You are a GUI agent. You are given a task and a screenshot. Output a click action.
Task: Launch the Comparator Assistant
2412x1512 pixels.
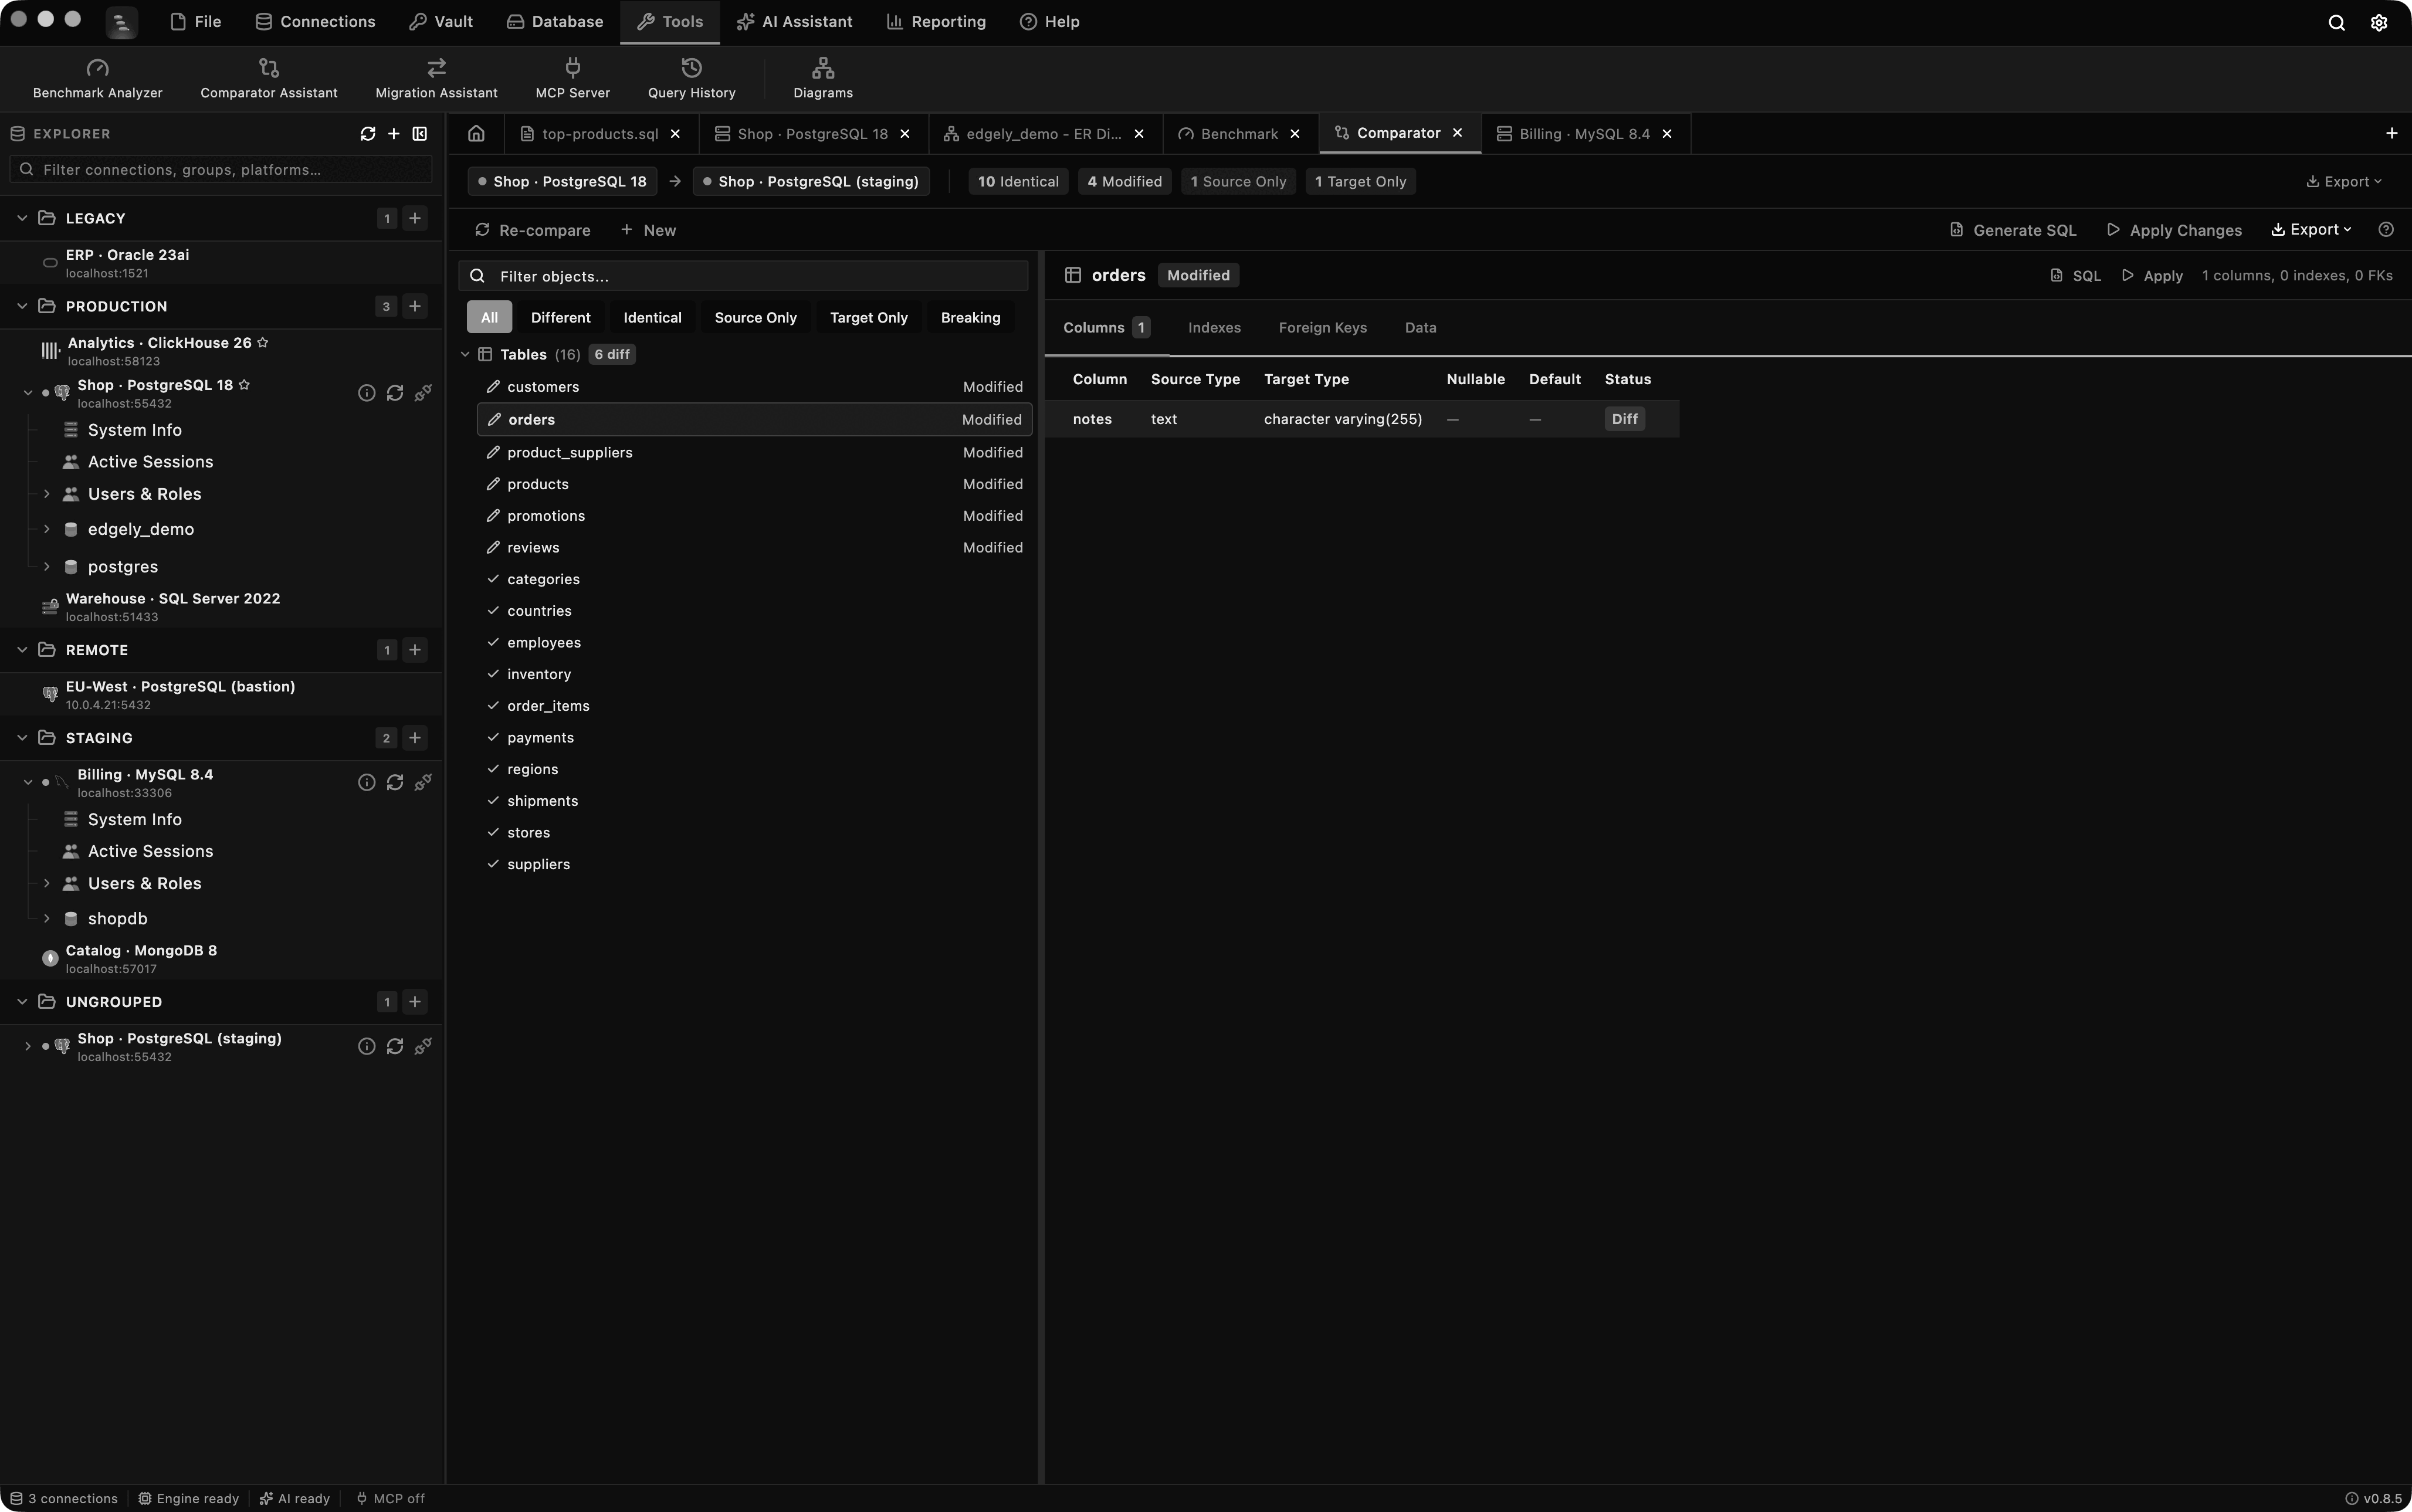pos(268,78)
